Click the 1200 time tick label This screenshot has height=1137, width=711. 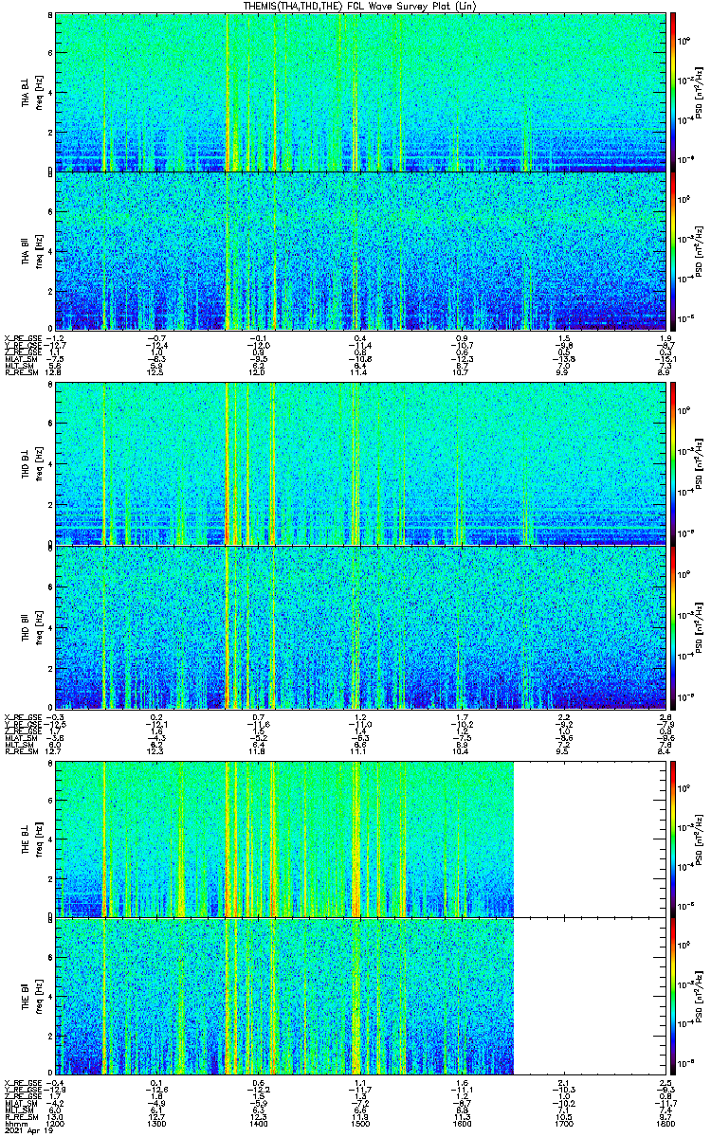click(x=55, y=1123)
